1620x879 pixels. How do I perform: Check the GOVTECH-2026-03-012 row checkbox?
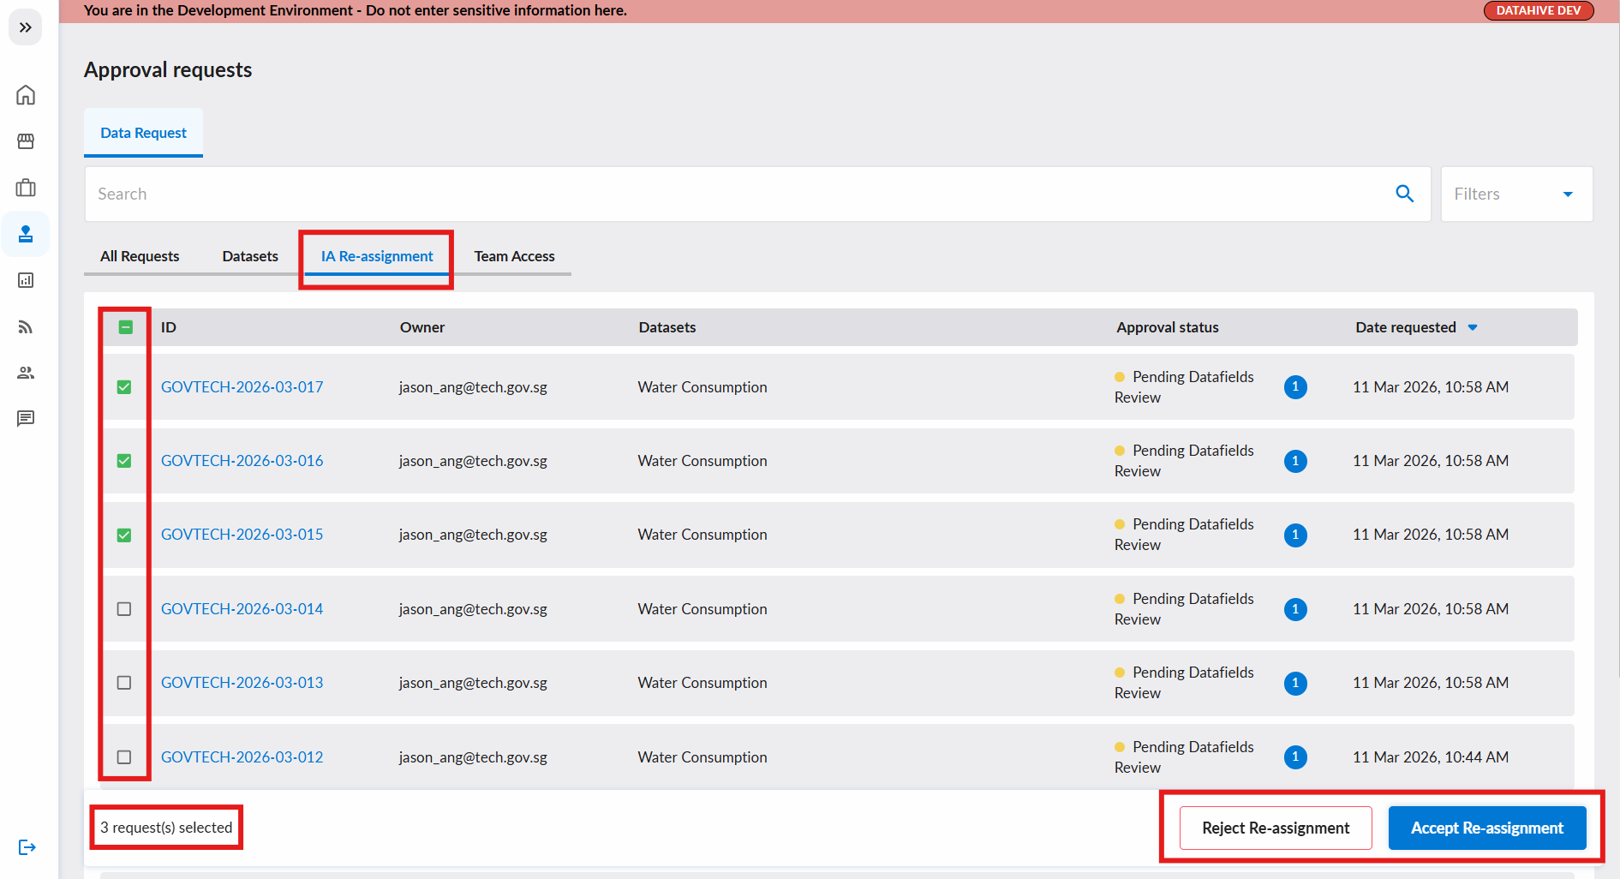(x=124, y=757)
